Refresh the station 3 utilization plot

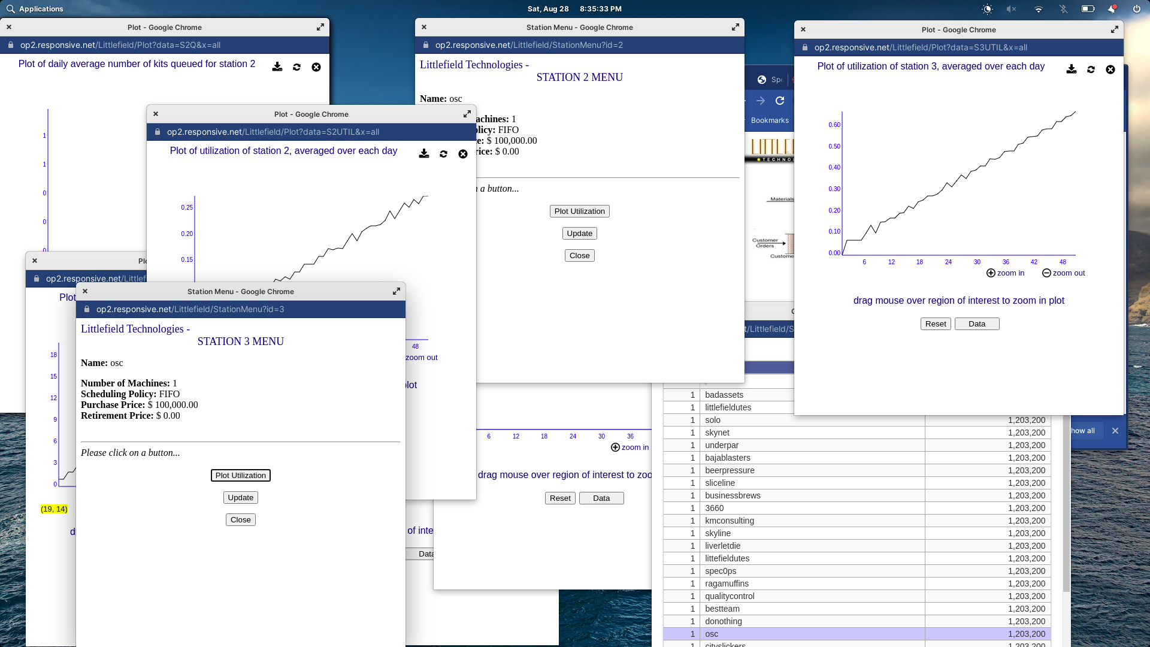point(1091,69)
